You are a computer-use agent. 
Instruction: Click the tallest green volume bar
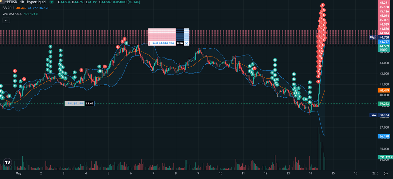point(318,149)
